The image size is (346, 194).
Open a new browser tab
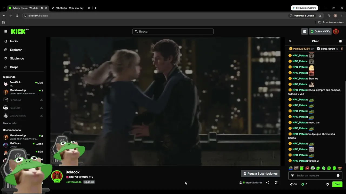coord(95,8)
